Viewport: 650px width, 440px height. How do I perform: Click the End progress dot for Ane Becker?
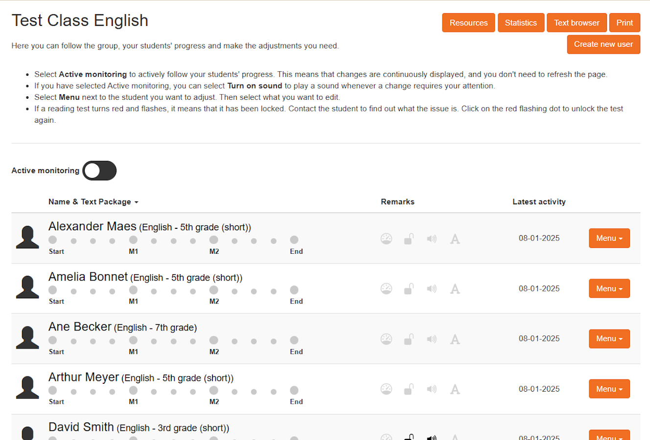pyautogui.click(x=294, y=340)
